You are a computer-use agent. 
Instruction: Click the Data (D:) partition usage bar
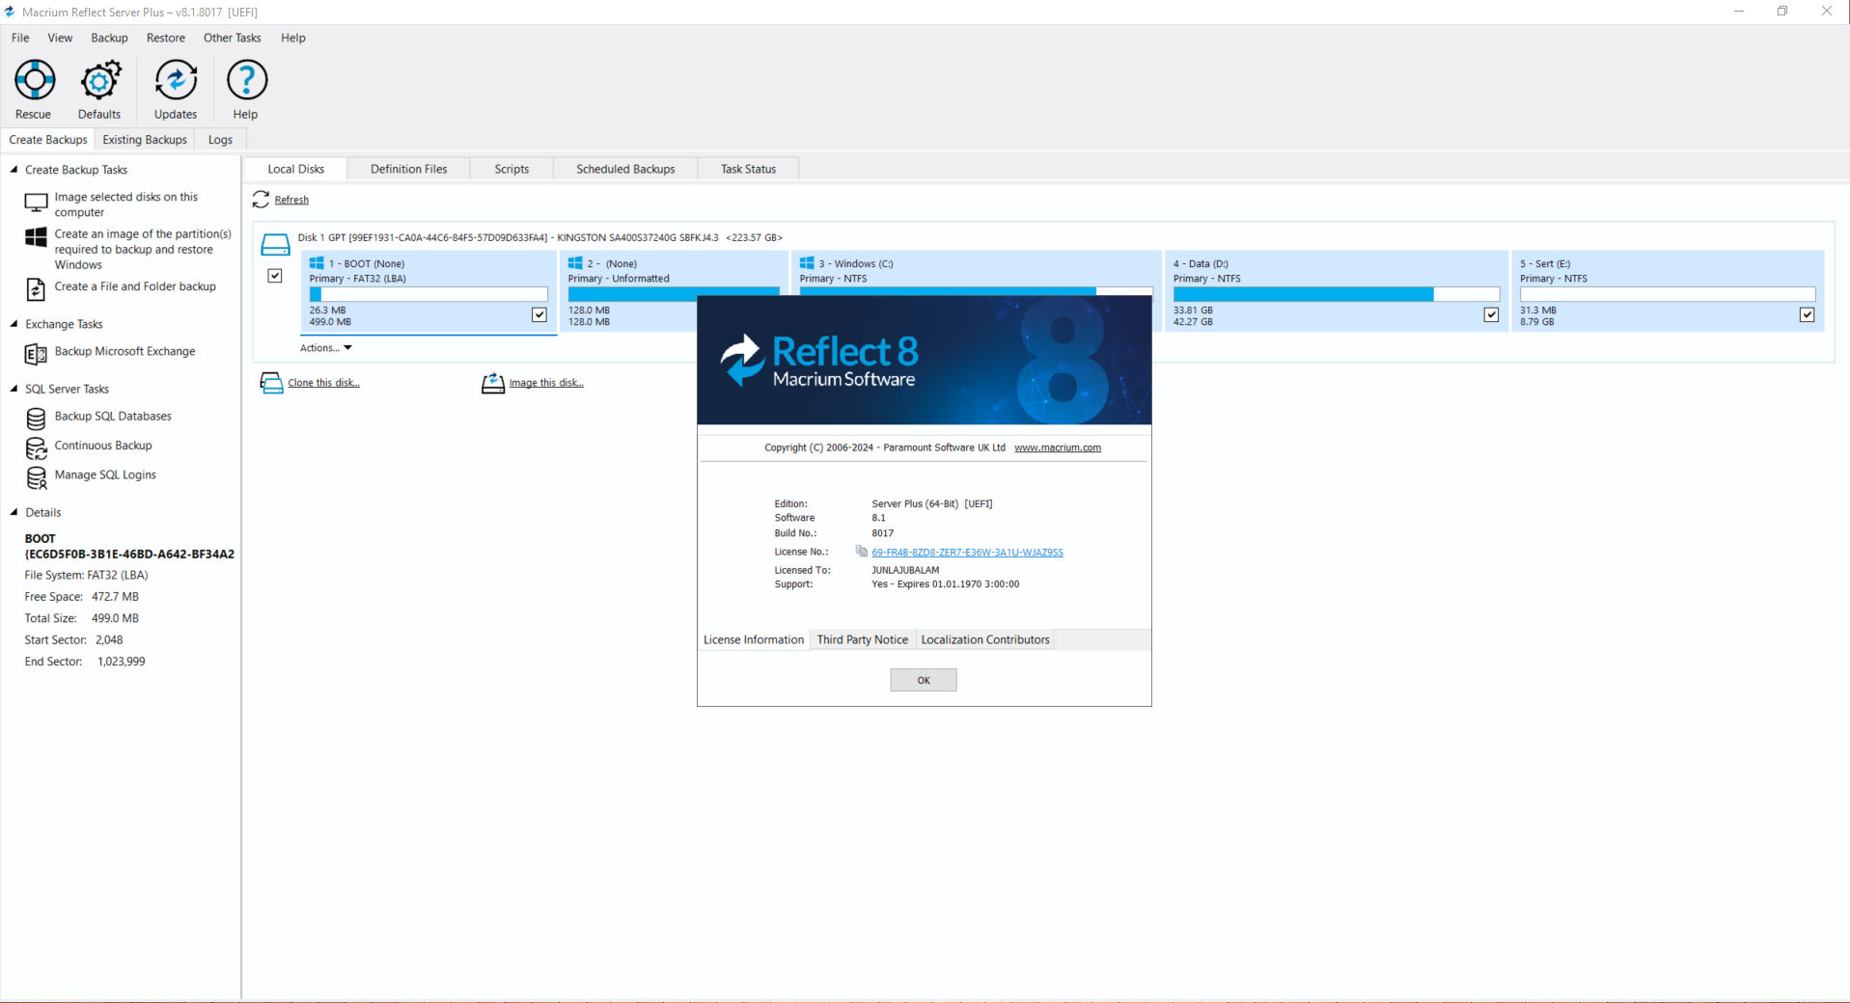tap(1337, 294)
